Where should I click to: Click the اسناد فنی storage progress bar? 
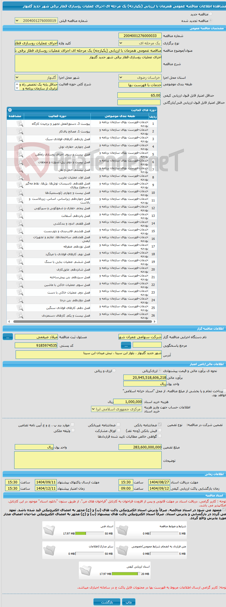(x=90, y=533)
